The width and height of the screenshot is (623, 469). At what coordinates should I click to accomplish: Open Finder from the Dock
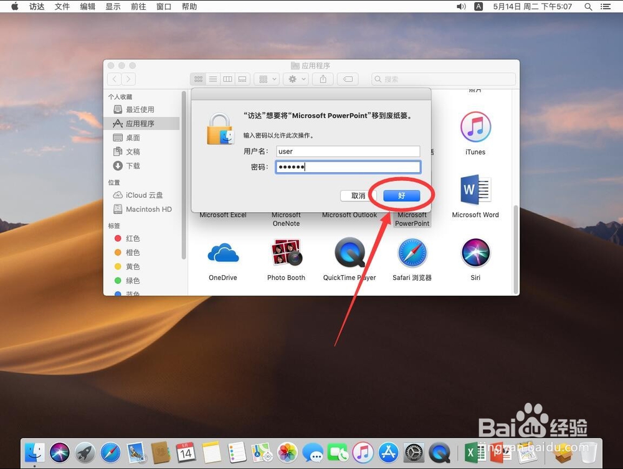coord(34,452)
